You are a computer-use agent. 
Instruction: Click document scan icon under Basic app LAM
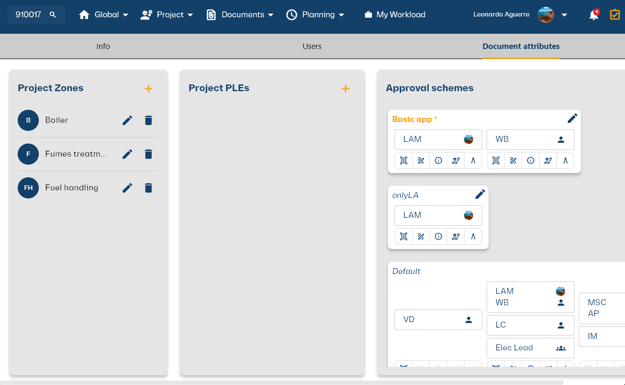pyautogui.click(x=404, y=160)
